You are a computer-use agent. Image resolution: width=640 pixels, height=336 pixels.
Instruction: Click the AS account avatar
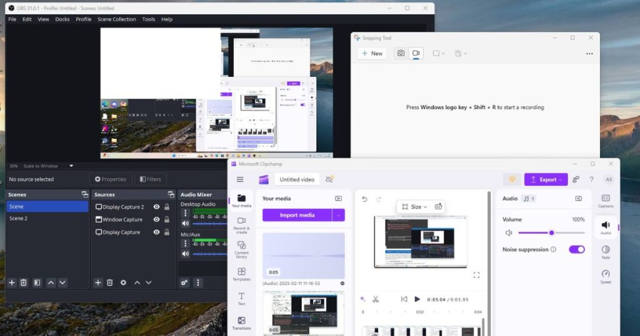(x=609, y=179)
